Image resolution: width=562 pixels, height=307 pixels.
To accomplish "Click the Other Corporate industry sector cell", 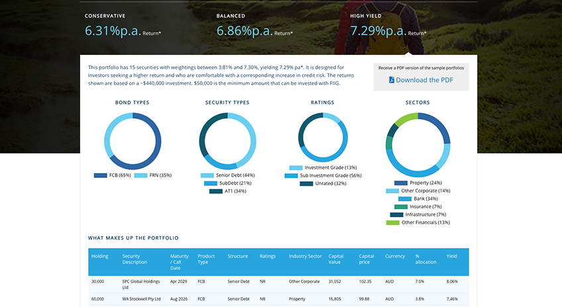I will 304,282.
